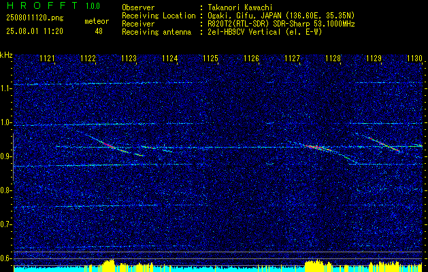Click the Receiving Location label
The width and height of the screenshot is (428, 272).
[159, 16]
